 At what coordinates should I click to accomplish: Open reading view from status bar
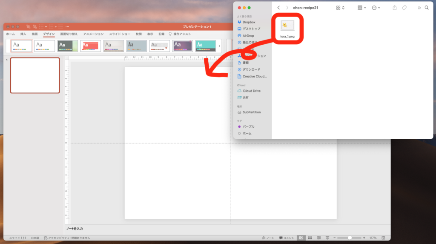[318, 238]
